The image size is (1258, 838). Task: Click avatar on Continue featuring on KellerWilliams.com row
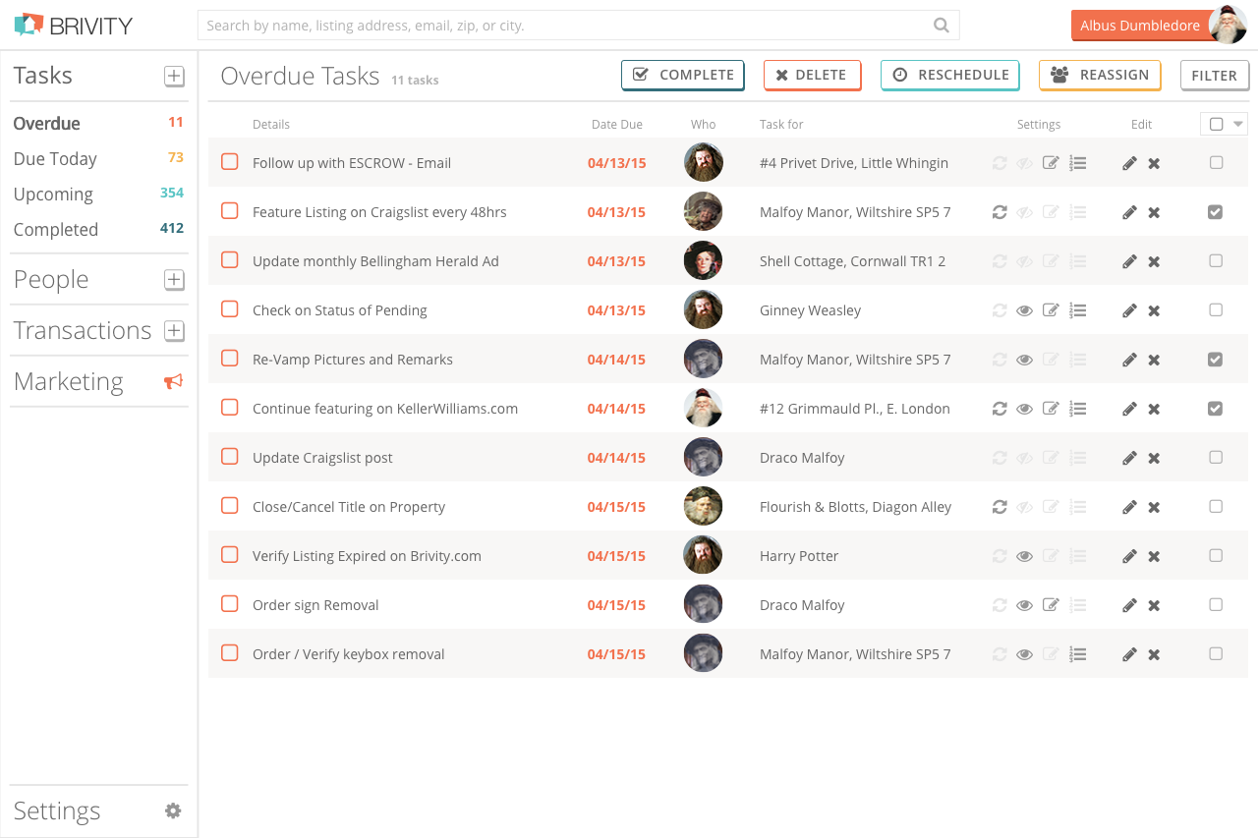coord(703,409)
